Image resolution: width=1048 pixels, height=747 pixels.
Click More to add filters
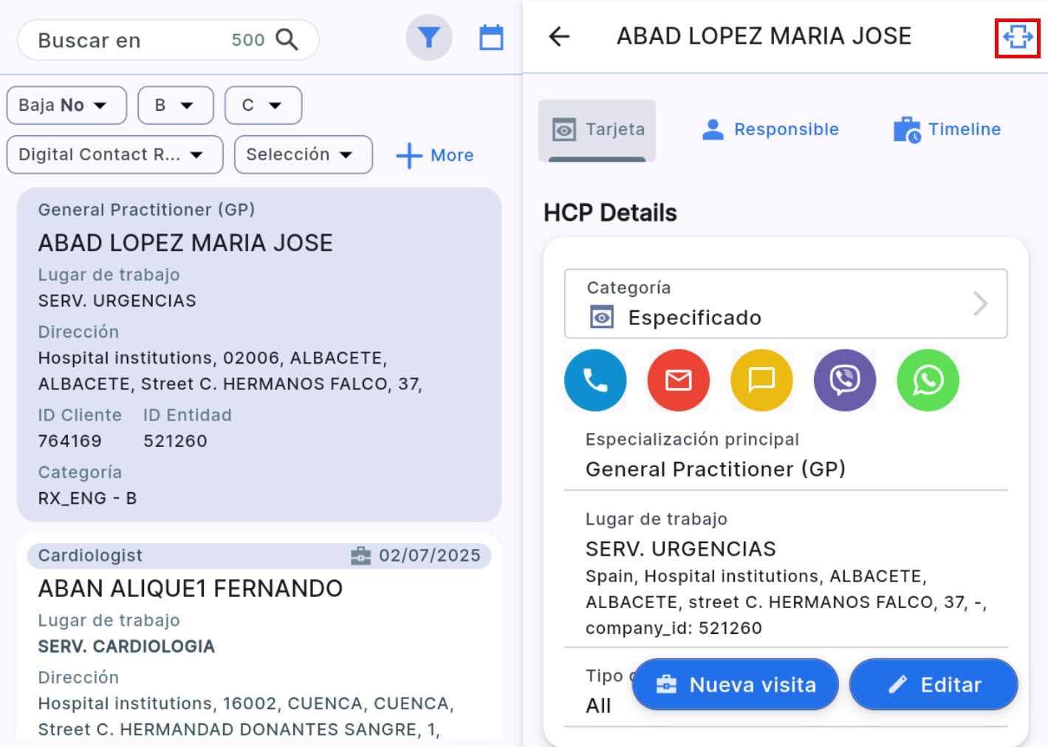[436, 156]
